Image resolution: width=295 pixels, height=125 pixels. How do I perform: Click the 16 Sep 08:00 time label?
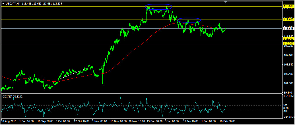point(45,121)
